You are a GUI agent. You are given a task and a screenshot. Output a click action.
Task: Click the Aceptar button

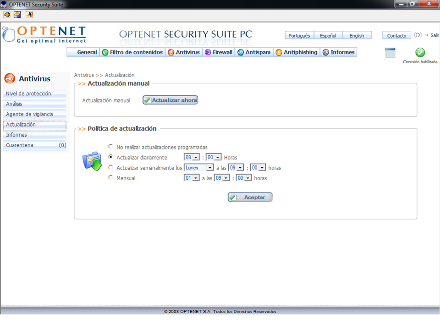pos(250,197)
